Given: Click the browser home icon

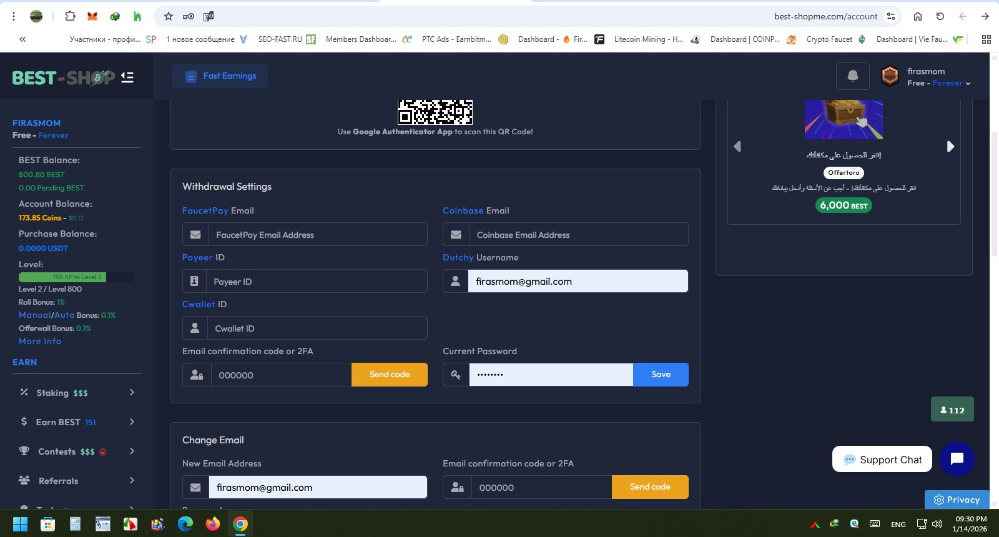Looking at the screenshot, I should coord(918,16).
